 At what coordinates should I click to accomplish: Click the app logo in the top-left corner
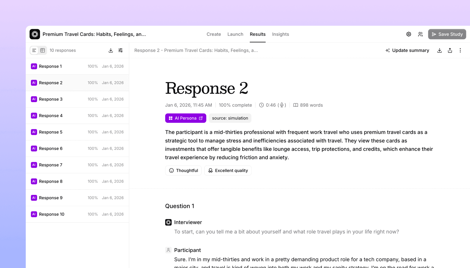coord(35,34)
